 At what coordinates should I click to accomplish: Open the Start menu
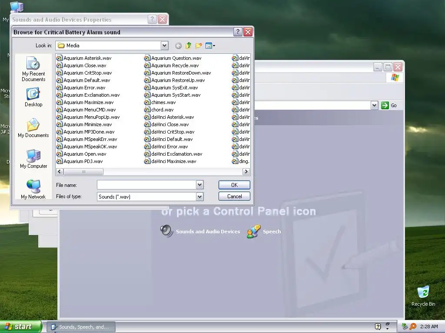click(x=20, y=326)
